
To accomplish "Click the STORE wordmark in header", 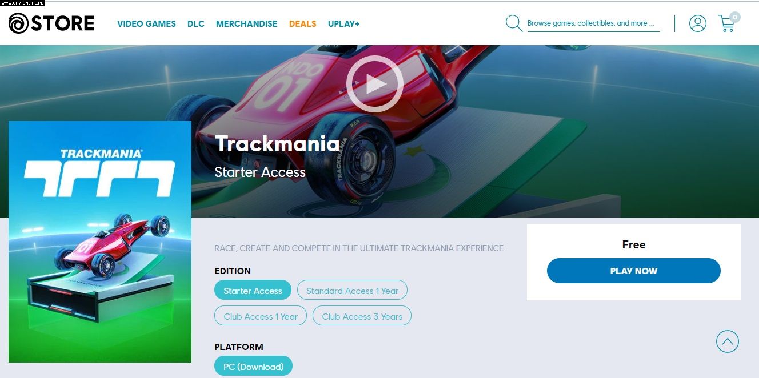I will tap(63, 23).
